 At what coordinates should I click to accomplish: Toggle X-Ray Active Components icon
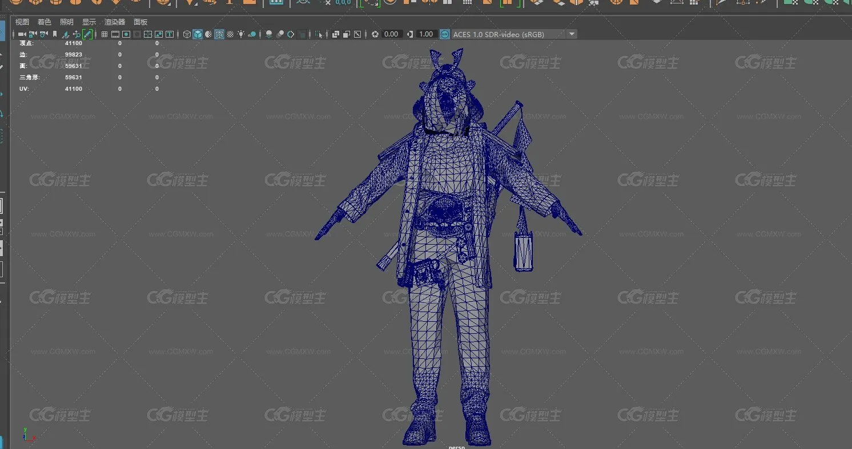(346, 34)
